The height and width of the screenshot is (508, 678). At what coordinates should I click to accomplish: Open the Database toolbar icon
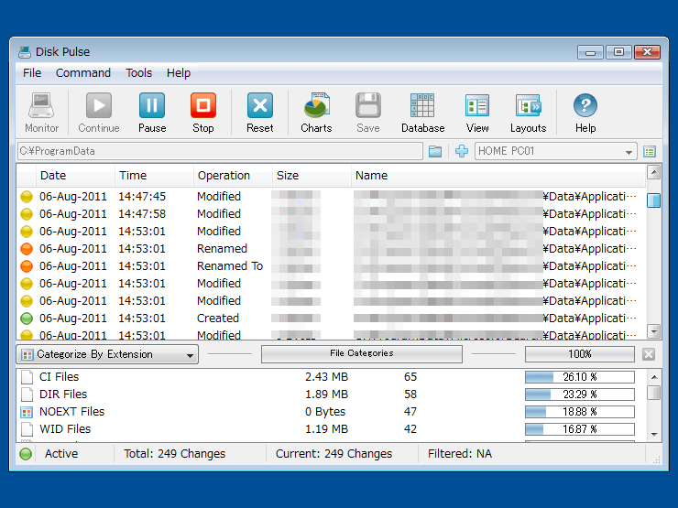[x=422, y=107]
